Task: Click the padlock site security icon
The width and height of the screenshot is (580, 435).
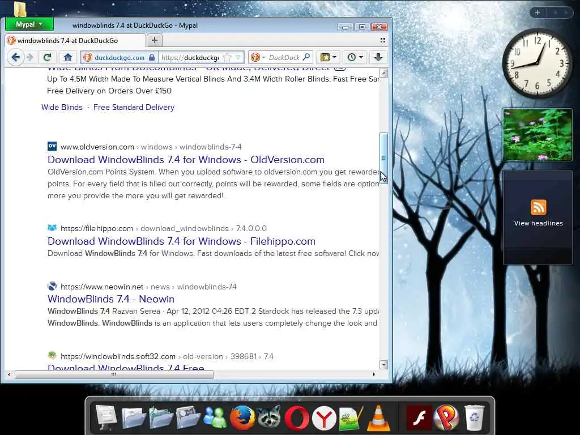Action: tap(152, 57)
